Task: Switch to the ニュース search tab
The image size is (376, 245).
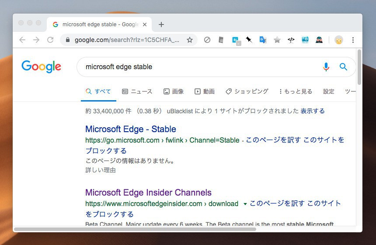Action: click(x=137, y=91)
